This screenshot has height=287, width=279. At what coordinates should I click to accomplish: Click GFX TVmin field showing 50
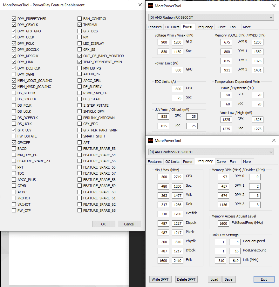[226, 95]
